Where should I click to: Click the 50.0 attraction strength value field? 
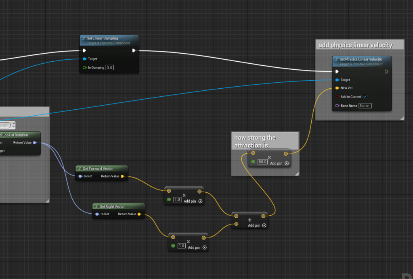click(x=263, y=162)
